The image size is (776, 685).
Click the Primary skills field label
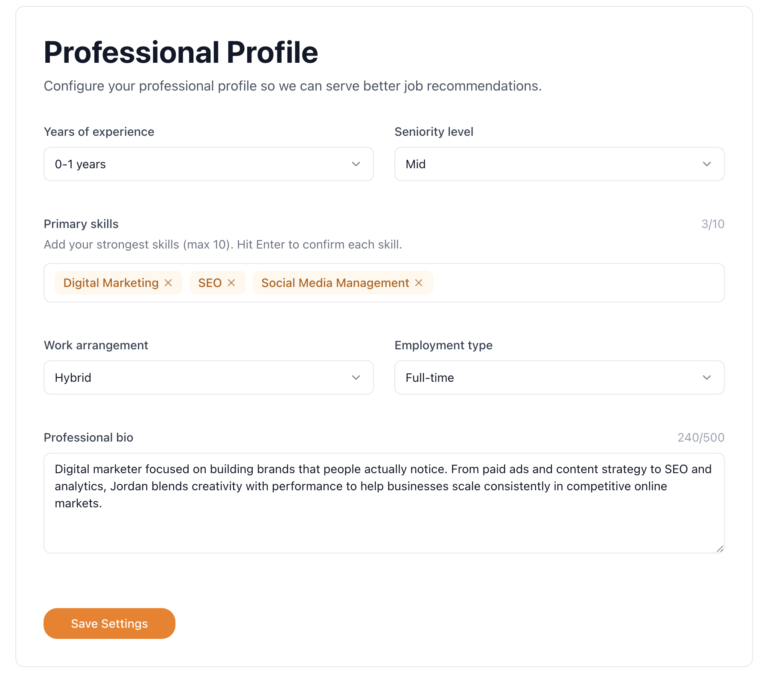click(x=81, y=224)
